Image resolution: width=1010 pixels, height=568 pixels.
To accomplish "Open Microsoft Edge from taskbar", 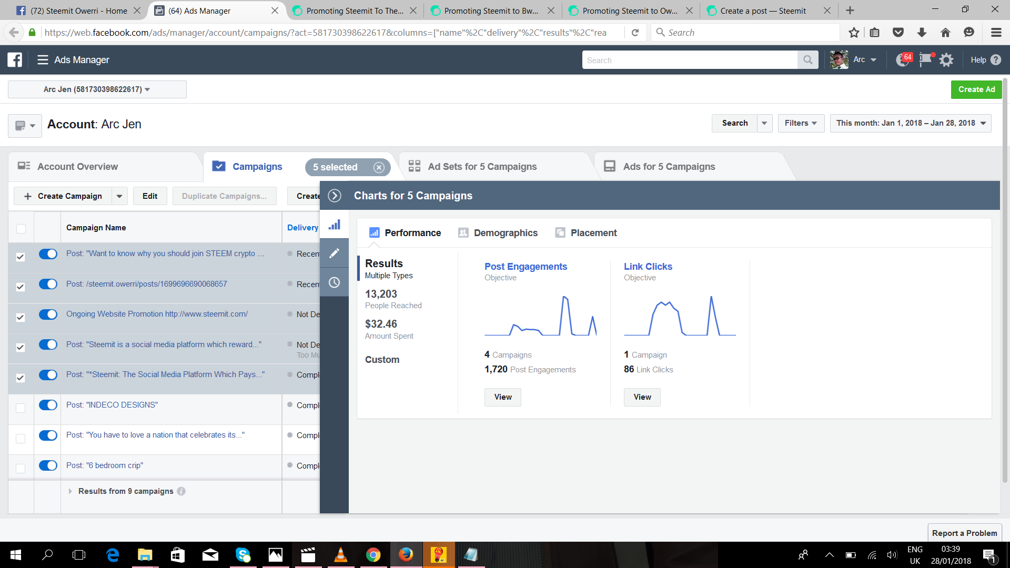I will pyautogui.click(x=113, y=555).
